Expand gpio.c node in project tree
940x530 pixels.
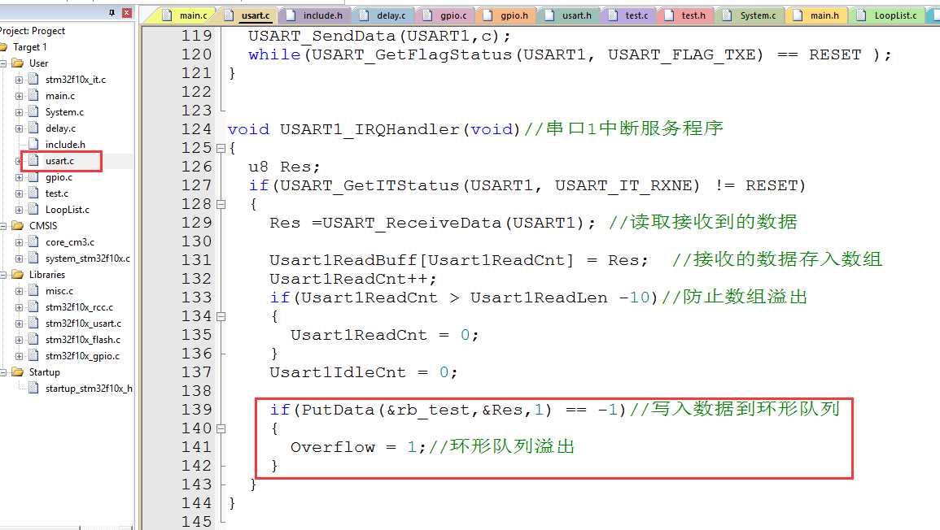20,177
